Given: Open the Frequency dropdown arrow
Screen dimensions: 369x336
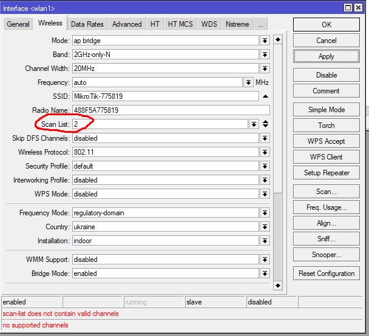Looking at the screenshot, I should pyautogui.click(x=248, y=82).
